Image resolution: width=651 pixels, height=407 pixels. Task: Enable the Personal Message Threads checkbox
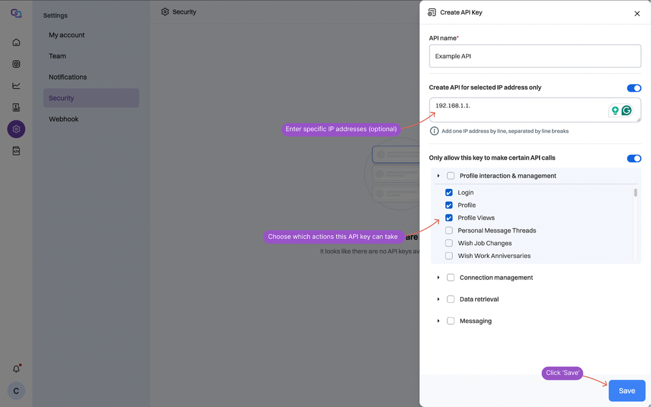(449, 230)
